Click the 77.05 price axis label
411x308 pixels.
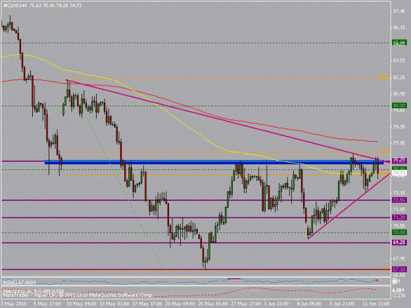399,143
